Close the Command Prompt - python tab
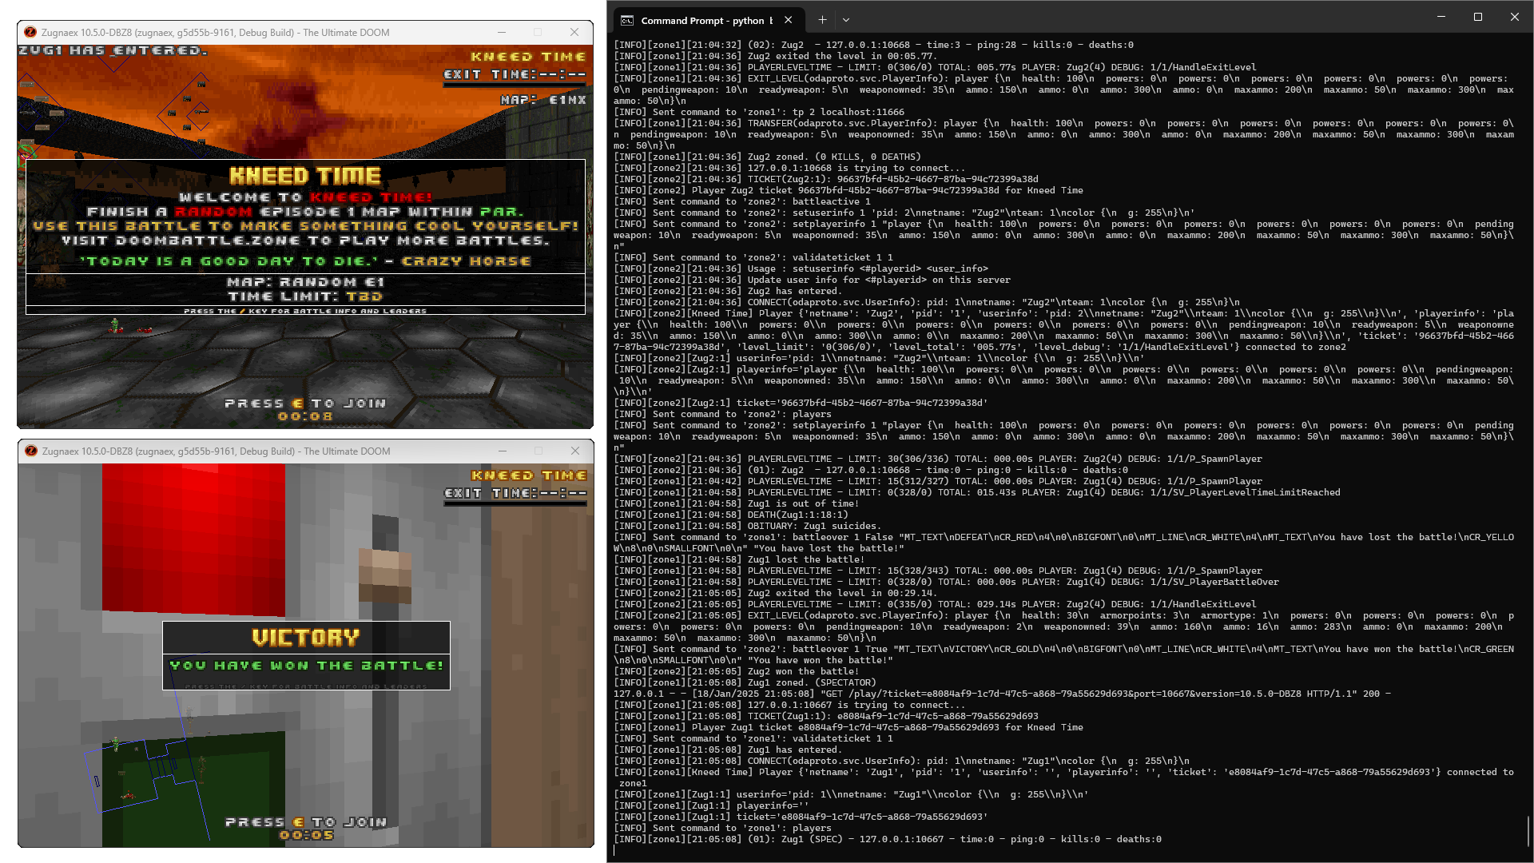 point(789,20)
